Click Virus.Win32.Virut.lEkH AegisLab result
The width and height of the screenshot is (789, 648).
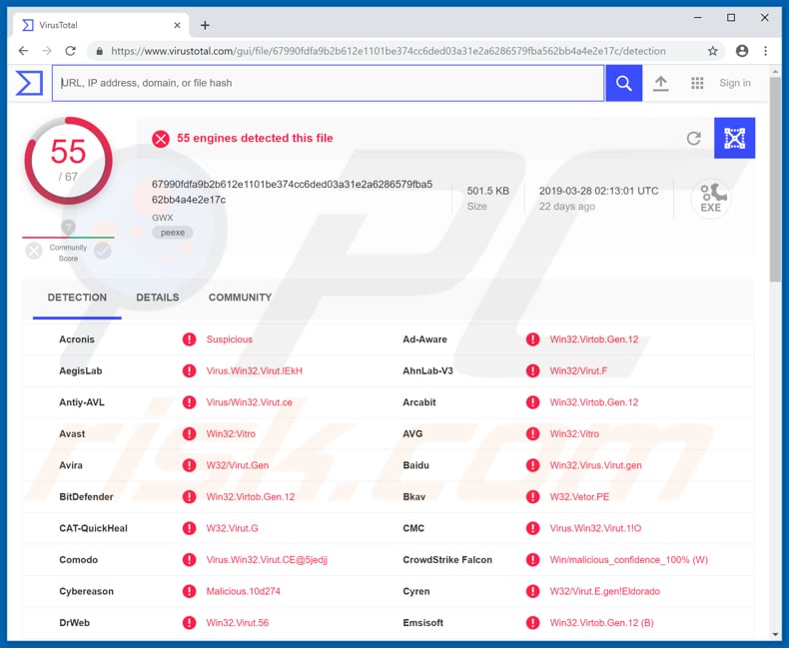pyautogui.click(x=254, y=371)
